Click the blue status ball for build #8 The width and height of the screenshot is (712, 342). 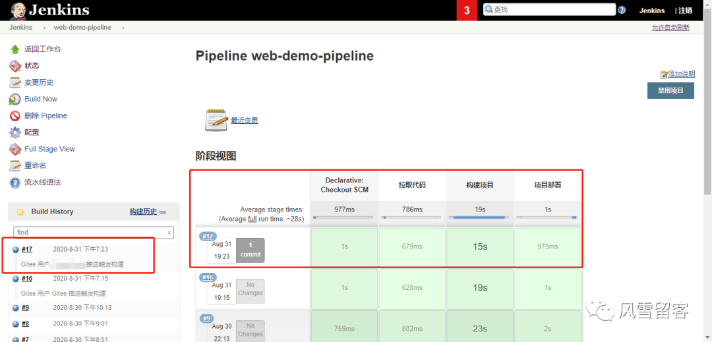coord(15,324)
